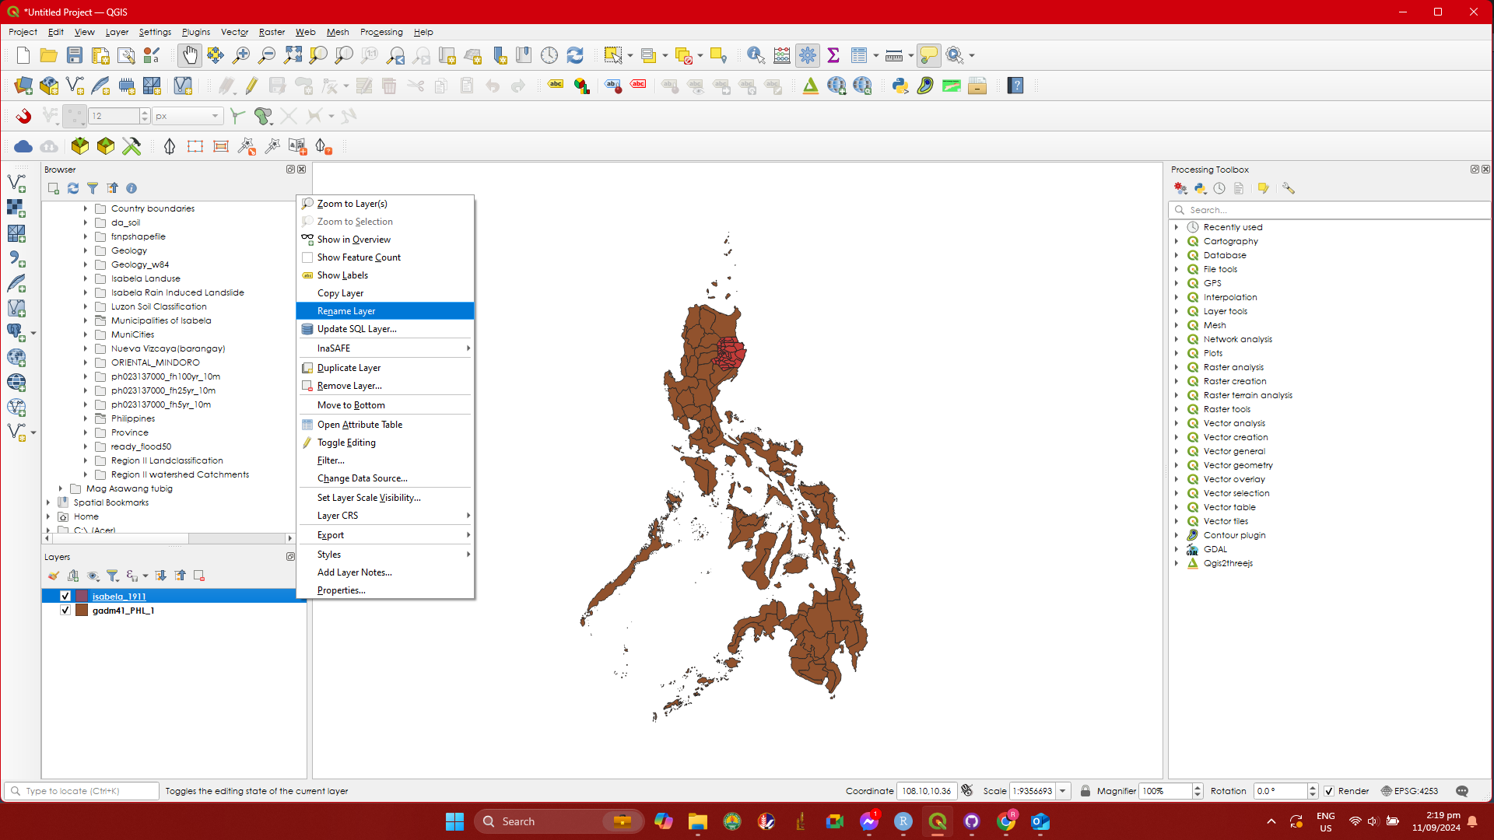Viewport: 1494px width, 840px height.
Task: Click Open Attribute Table menu entry
Action: (x=359, y=425)
